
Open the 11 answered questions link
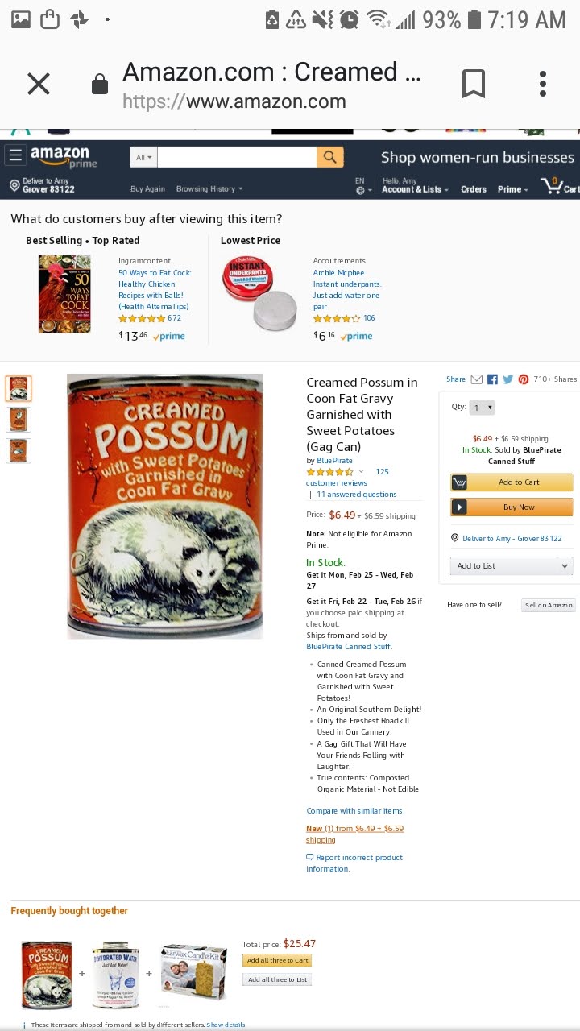[357, 495]
